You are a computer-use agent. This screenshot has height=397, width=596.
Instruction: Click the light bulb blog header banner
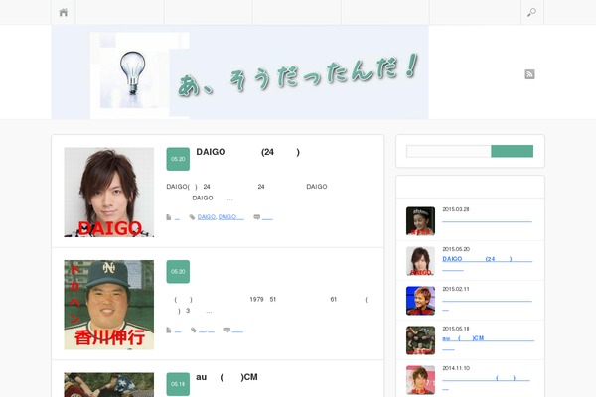click(x=239, y=72)
